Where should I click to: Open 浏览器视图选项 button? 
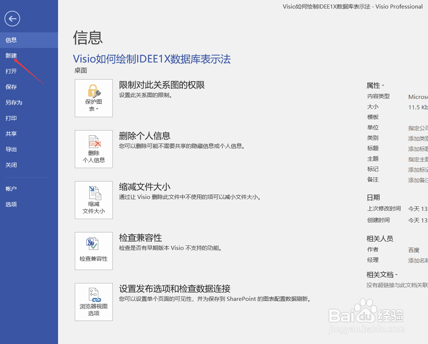pos(94,302)
